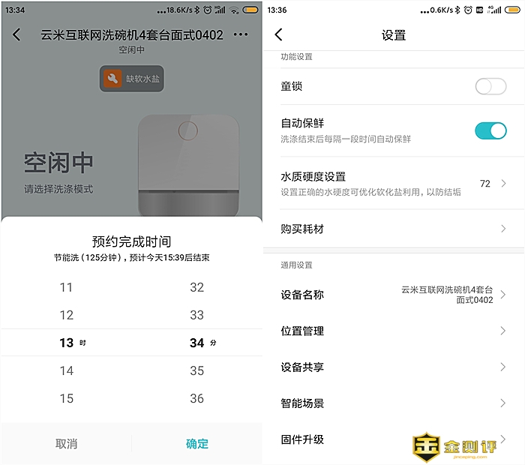The image size is (525, 465).
Task: Turn off the 自动保鲜 toggle
Action: (x=490, y=130)
